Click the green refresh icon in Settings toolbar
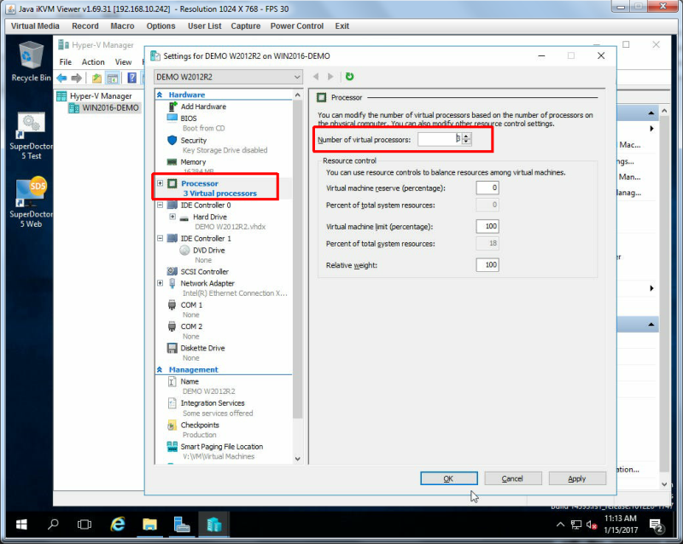This screenshot has height=544, width=683. (x=349, y=77)
